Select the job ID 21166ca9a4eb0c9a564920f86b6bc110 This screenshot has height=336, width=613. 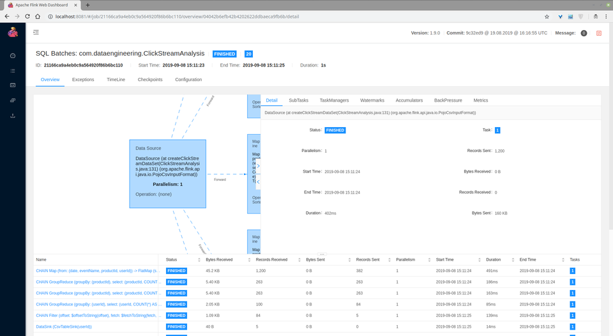[x=83, y=65]
